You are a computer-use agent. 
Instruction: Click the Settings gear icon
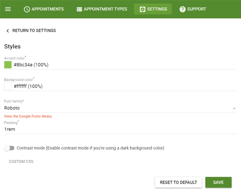(x=142, y=9)
